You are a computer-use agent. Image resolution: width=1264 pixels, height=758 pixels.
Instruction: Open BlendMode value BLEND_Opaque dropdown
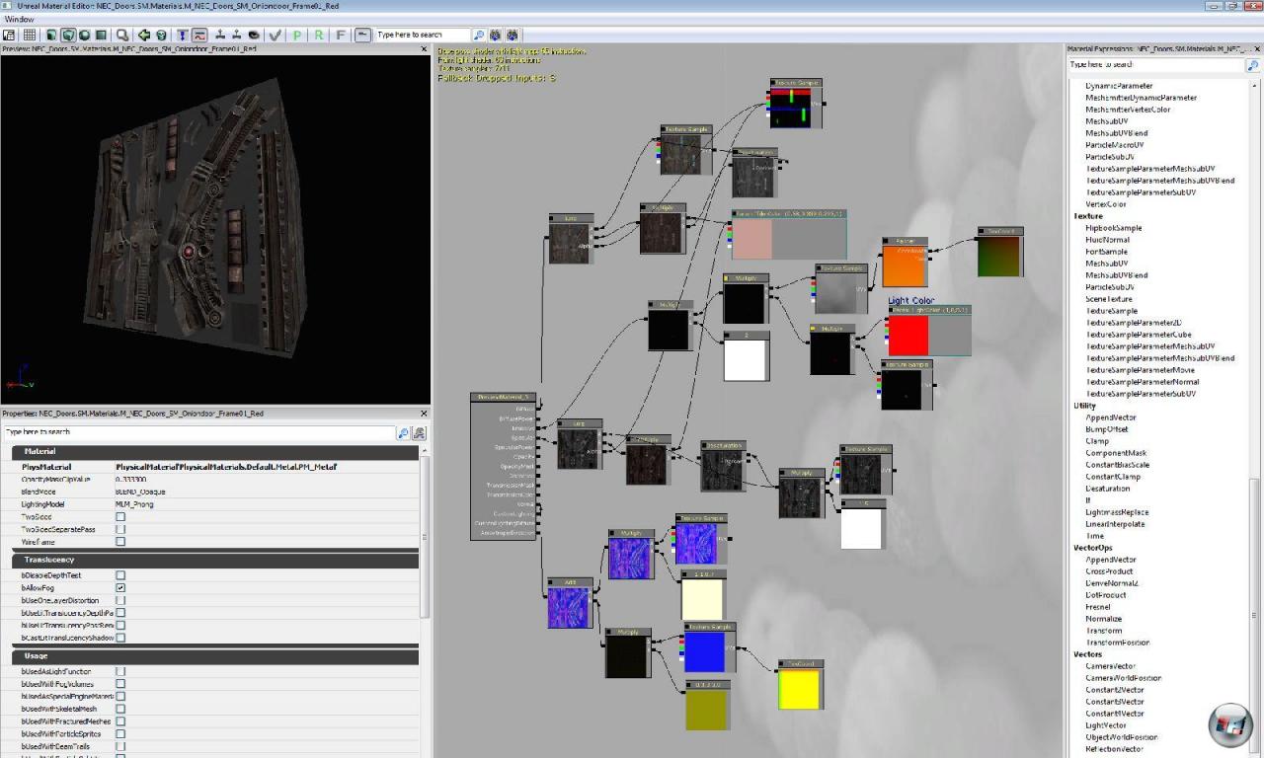coord(267,492)
